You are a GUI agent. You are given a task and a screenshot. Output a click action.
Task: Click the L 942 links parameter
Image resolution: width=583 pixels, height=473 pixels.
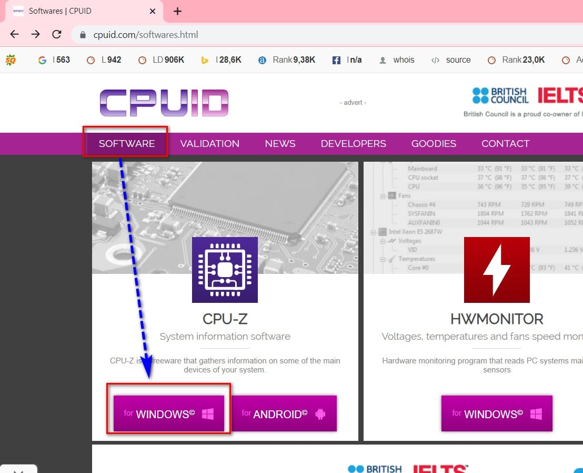tap(104, 60)
